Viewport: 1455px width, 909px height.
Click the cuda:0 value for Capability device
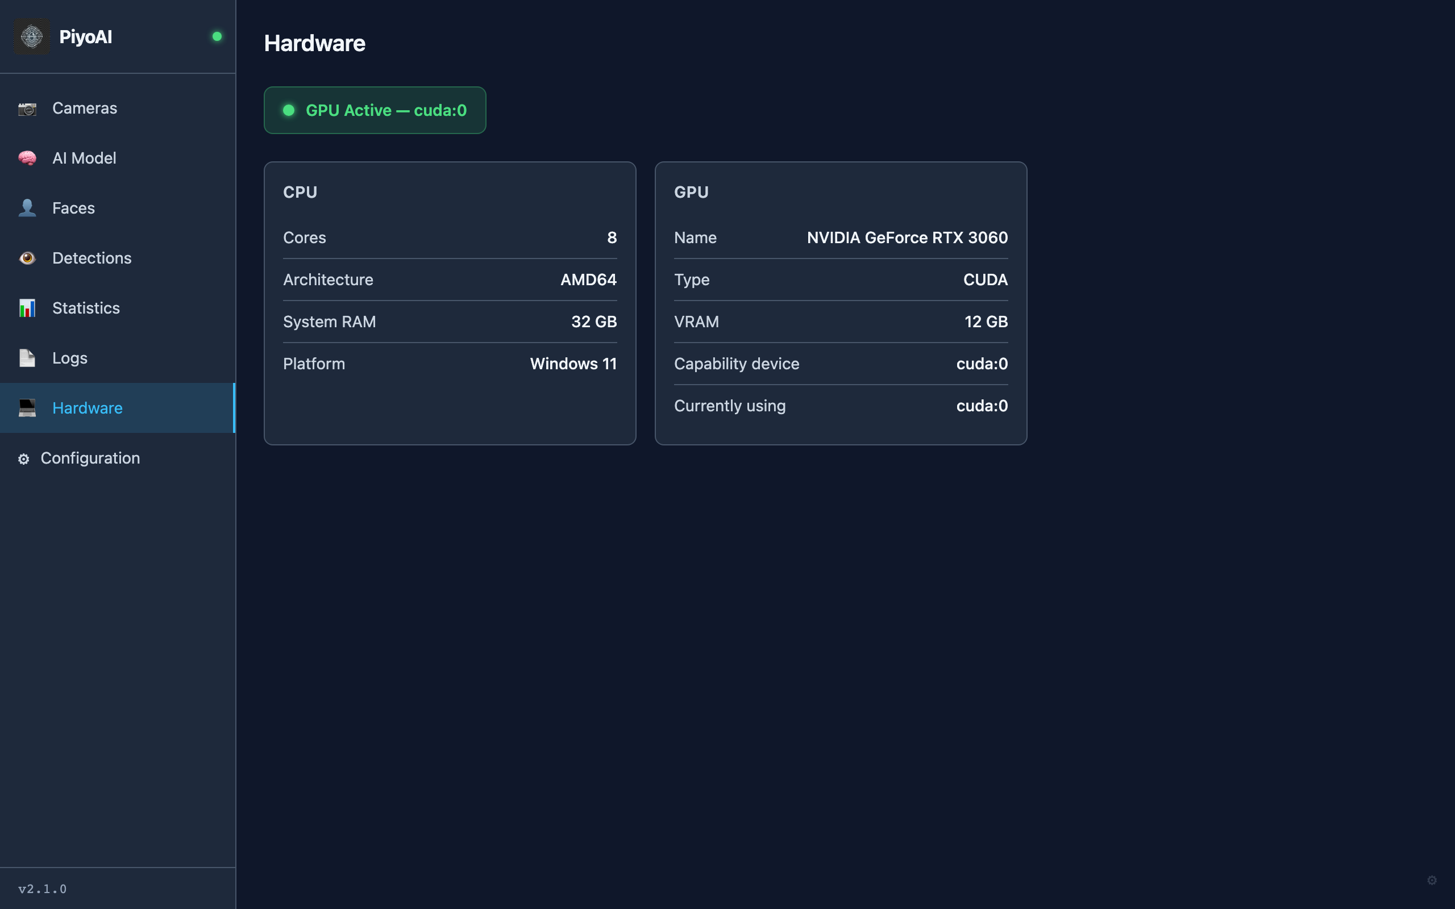coord(982,364)
